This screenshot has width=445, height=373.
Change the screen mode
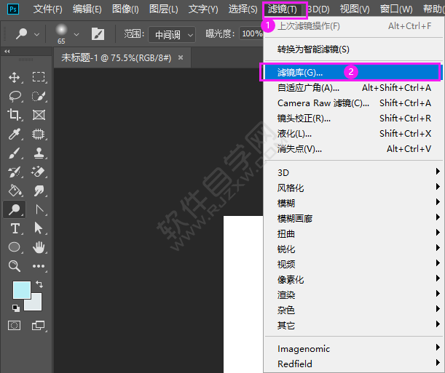click(39, 326)
